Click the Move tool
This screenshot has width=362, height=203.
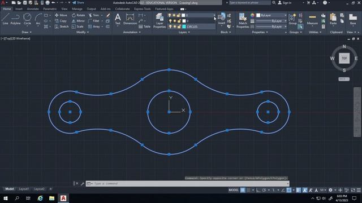click(61, 15)
